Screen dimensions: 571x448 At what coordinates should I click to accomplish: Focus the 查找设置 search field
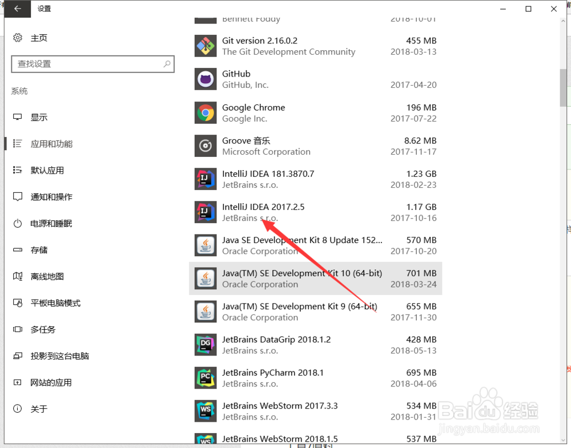93,64
